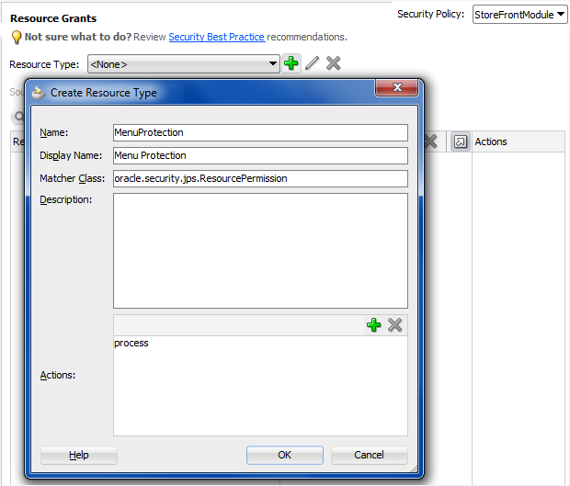This screenshot has height=486, width=570.
Task: Select the 'process' action in list
Action: (x=131, y=343)
